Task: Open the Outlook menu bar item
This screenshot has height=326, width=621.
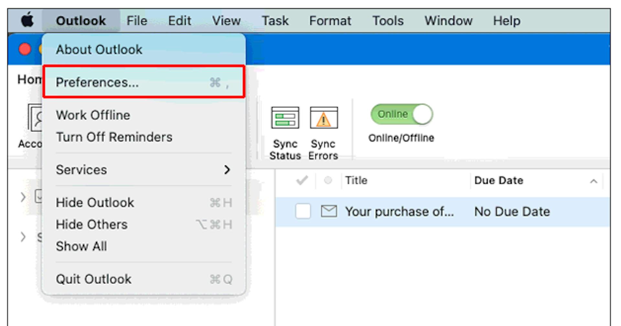Action: (x=81, y=20)
